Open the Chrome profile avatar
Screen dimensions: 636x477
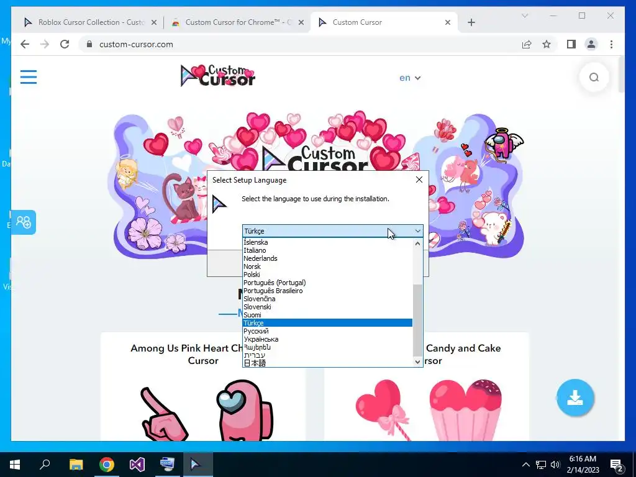[x=591, y=44]
